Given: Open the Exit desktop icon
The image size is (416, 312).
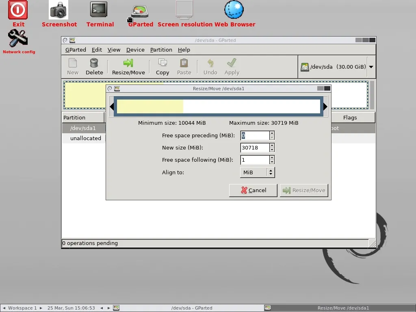Looking at the screenshot, I should click(18, 11).
